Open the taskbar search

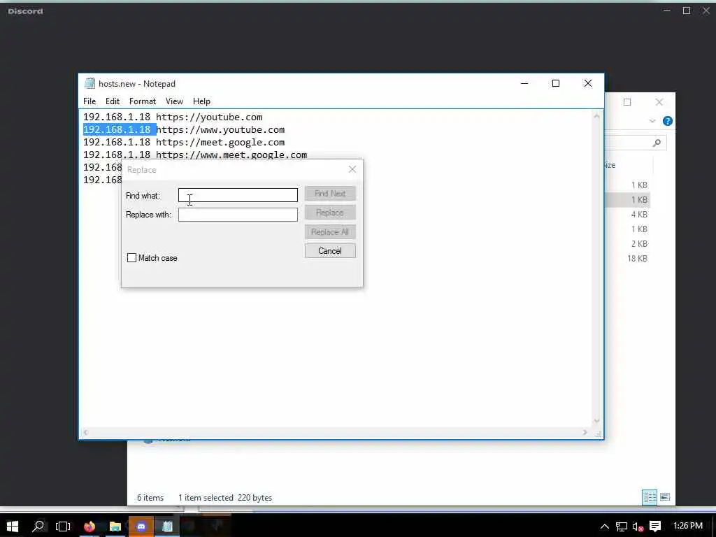click(x=38, y=527)
